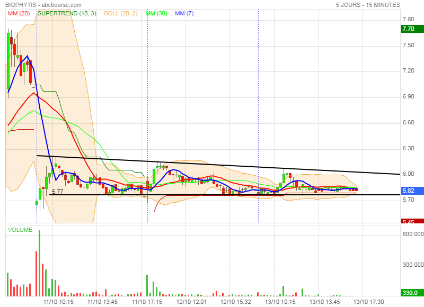The width and height of the screenshot is (424, 307).
Task: Select the MM (20) legend label
Action: (19, 14)
